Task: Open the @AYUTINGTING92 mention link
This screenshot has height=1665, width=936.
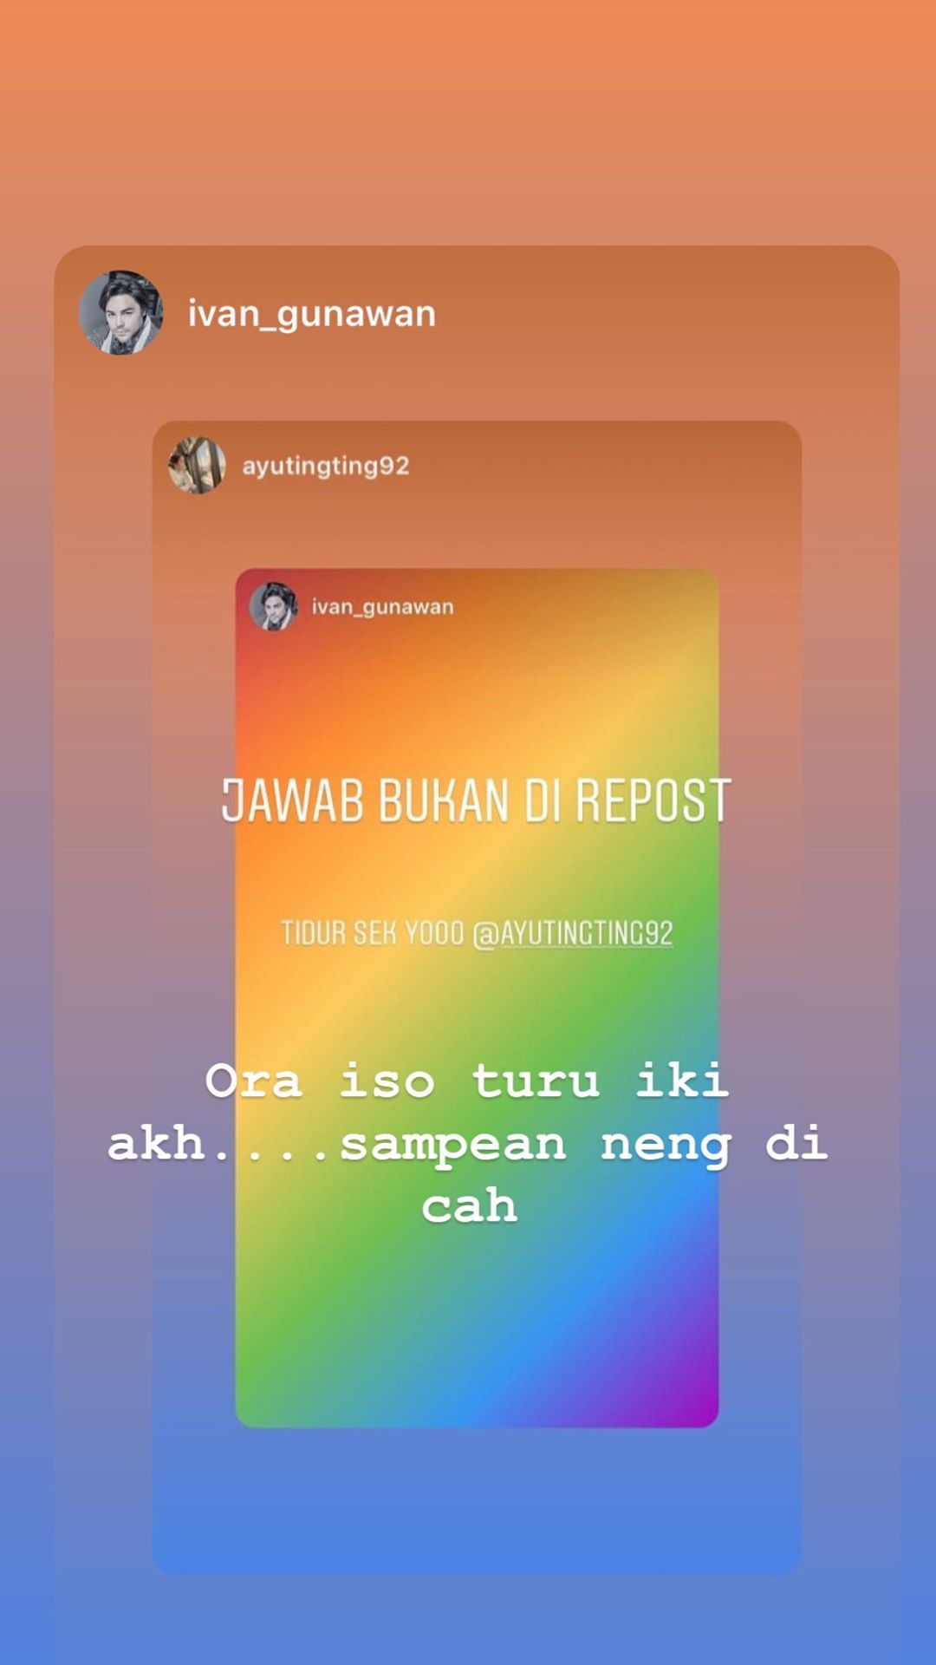Action: (x=573, y=933)
